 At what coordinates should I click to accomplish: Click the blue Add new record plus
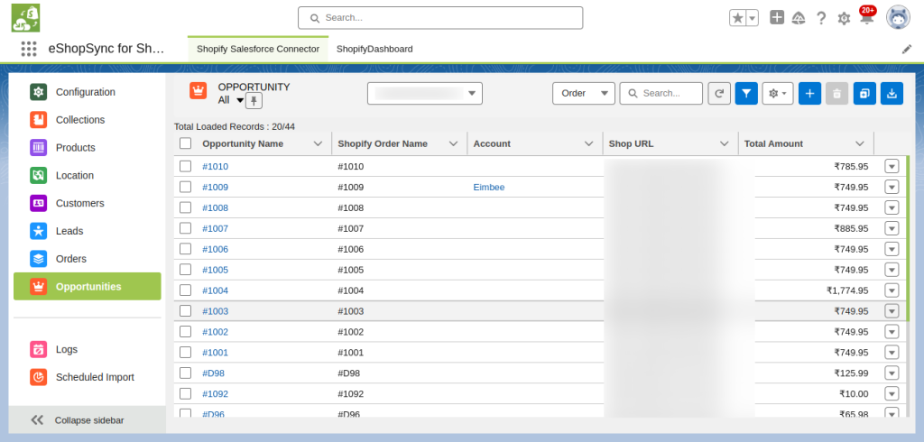809,93
